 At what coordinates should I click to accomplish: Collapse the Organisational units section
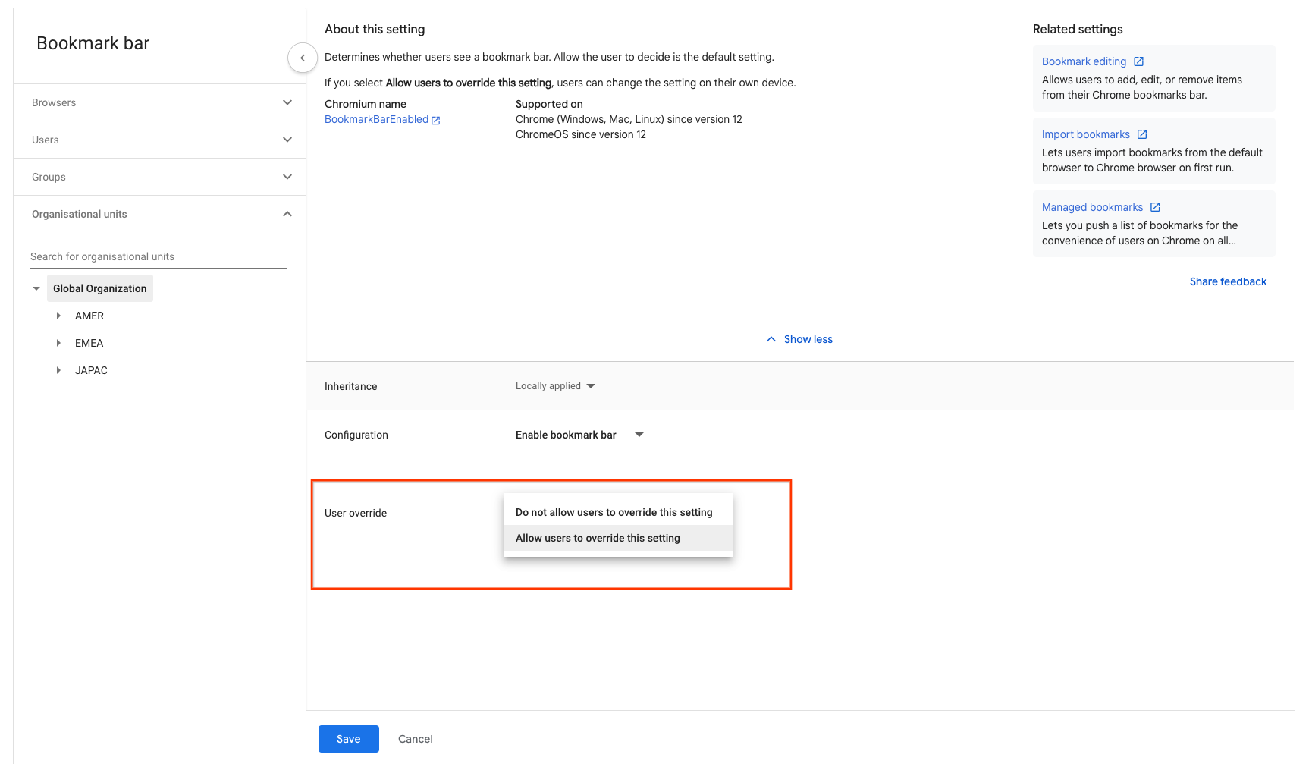287,214
